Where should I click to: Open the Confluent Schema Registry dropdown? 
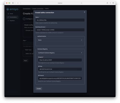(x=60, y=53)
